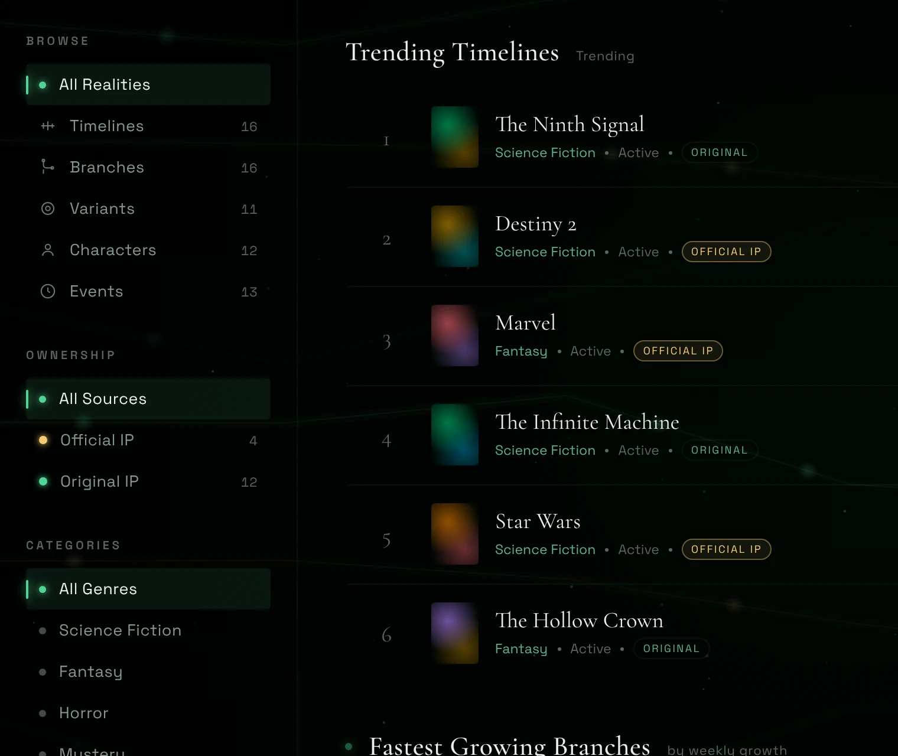This screenshot has height=756, width=898.
Task: Filter by Horror category in sidebar
Action: pos(148,713)
